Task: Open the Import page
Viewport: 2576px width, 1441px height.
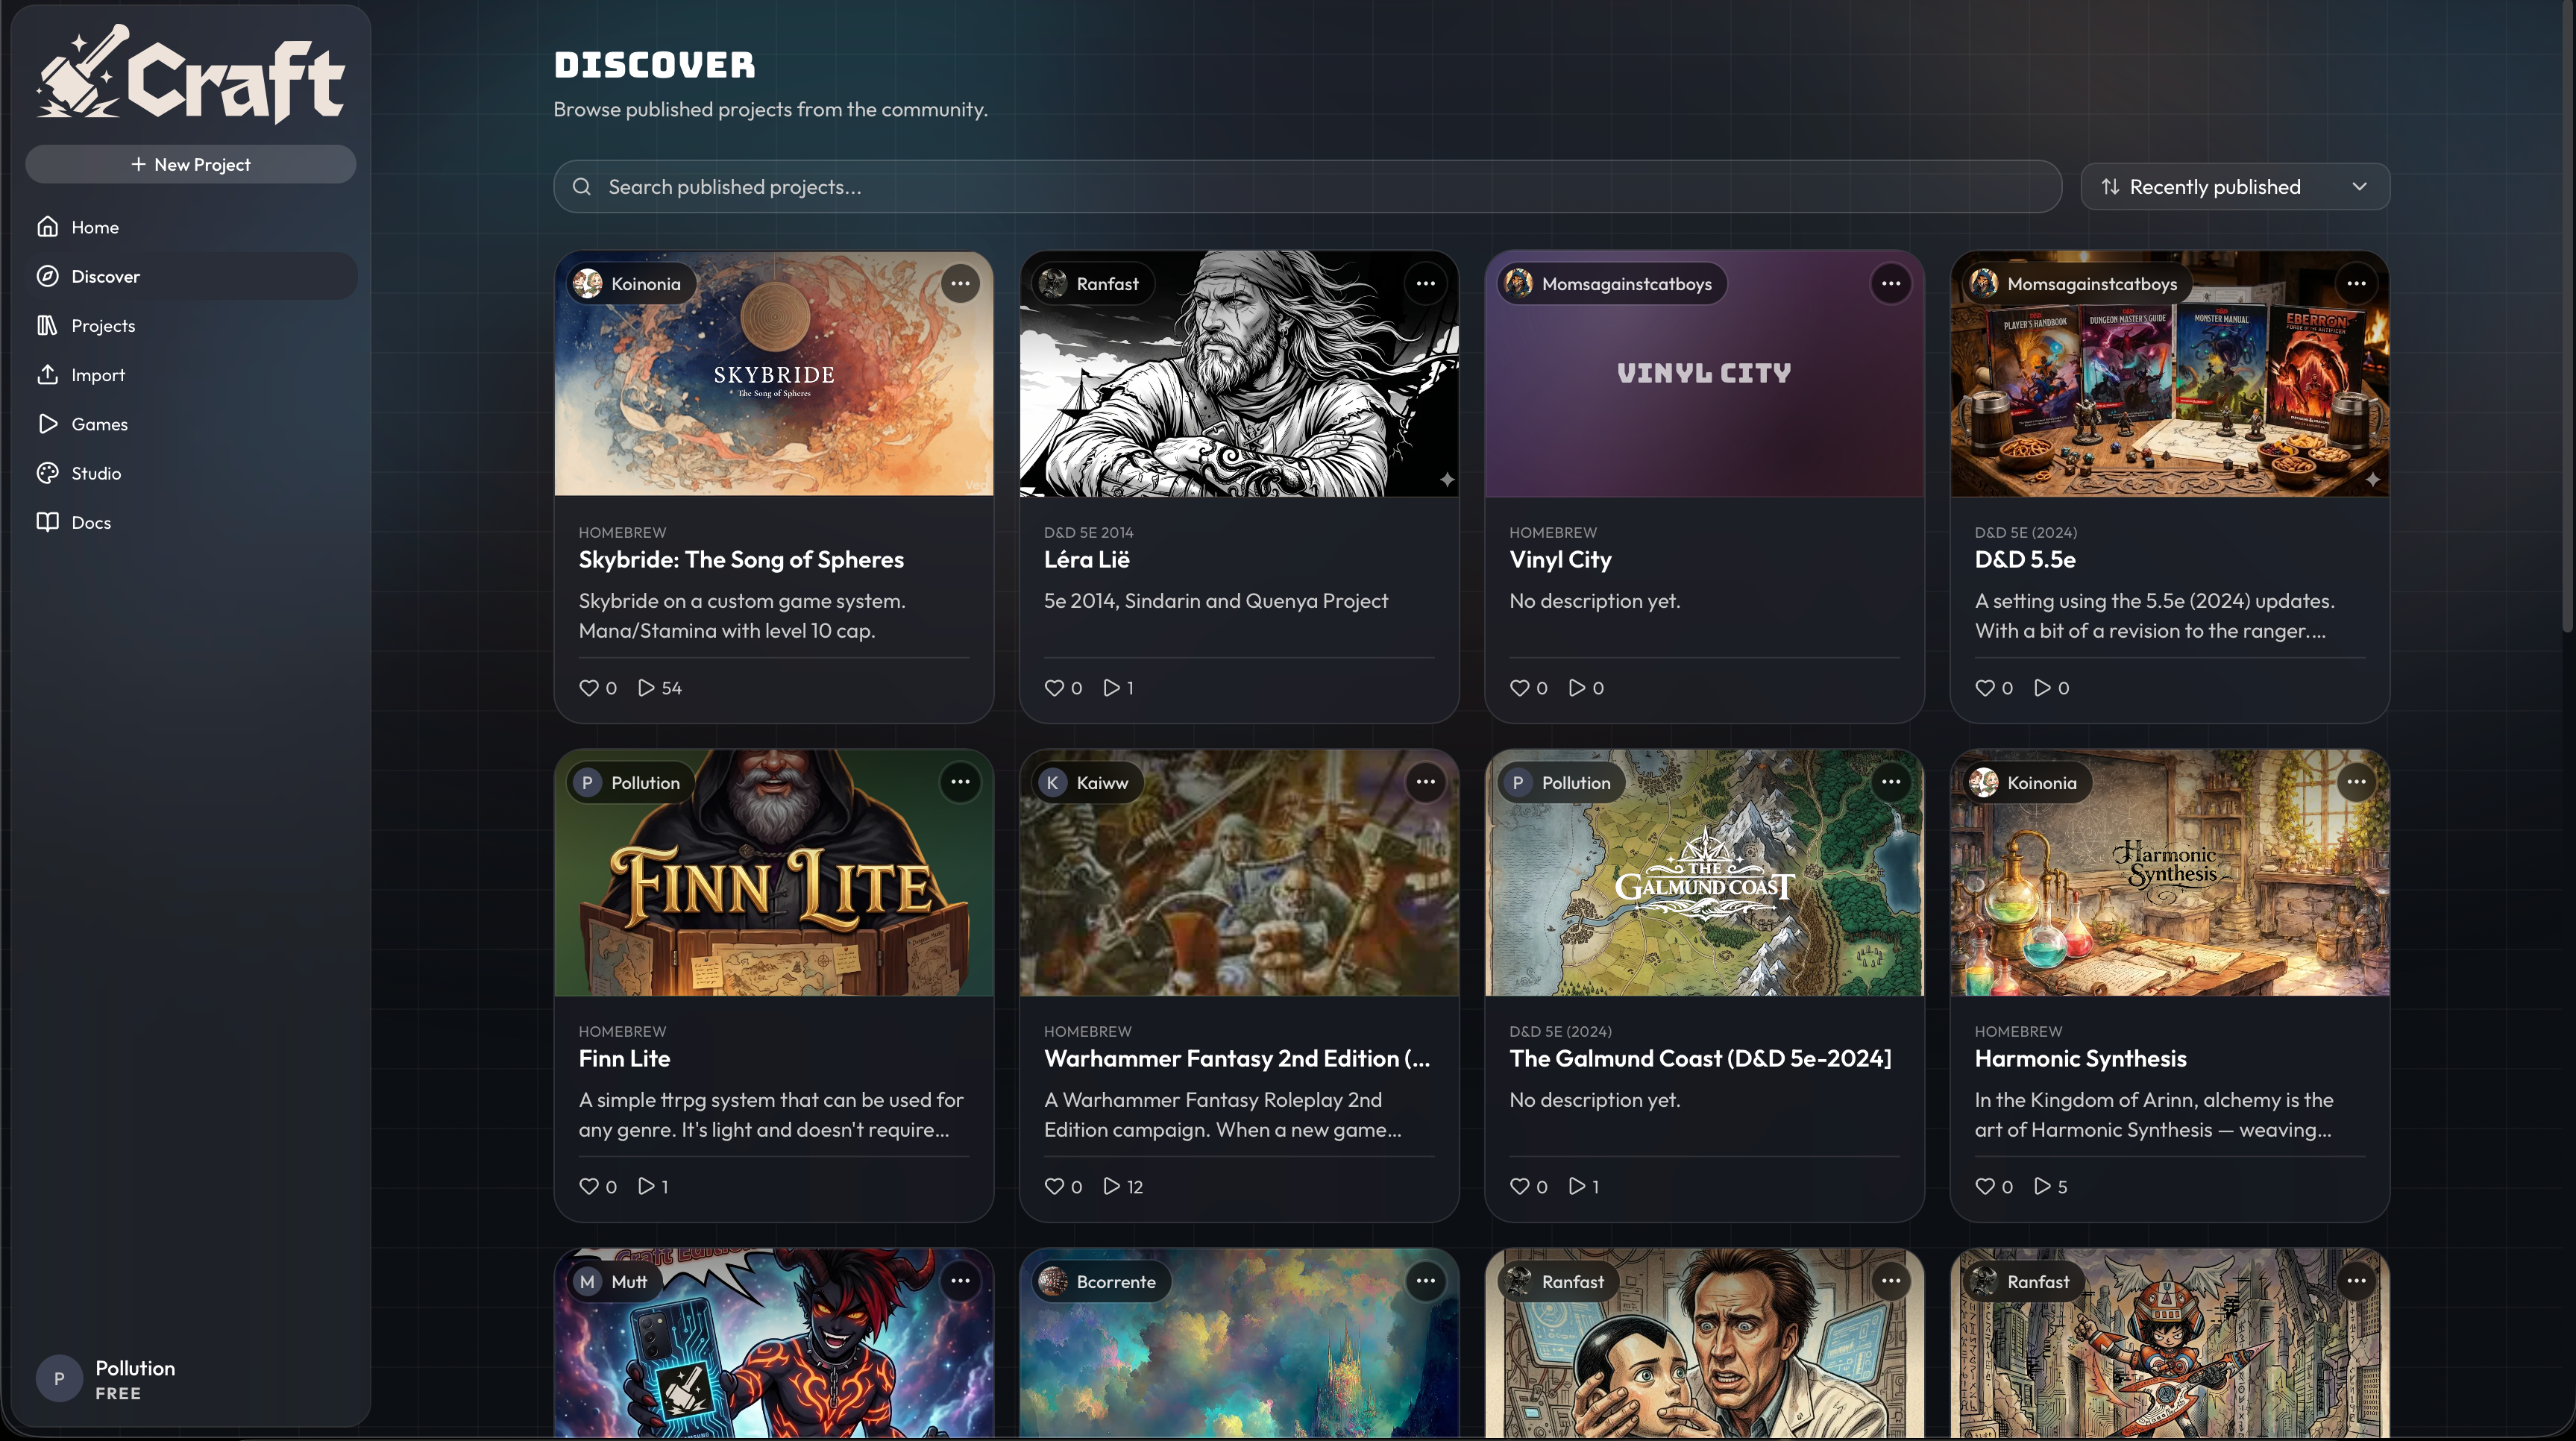Action: (x=190, y=375)
